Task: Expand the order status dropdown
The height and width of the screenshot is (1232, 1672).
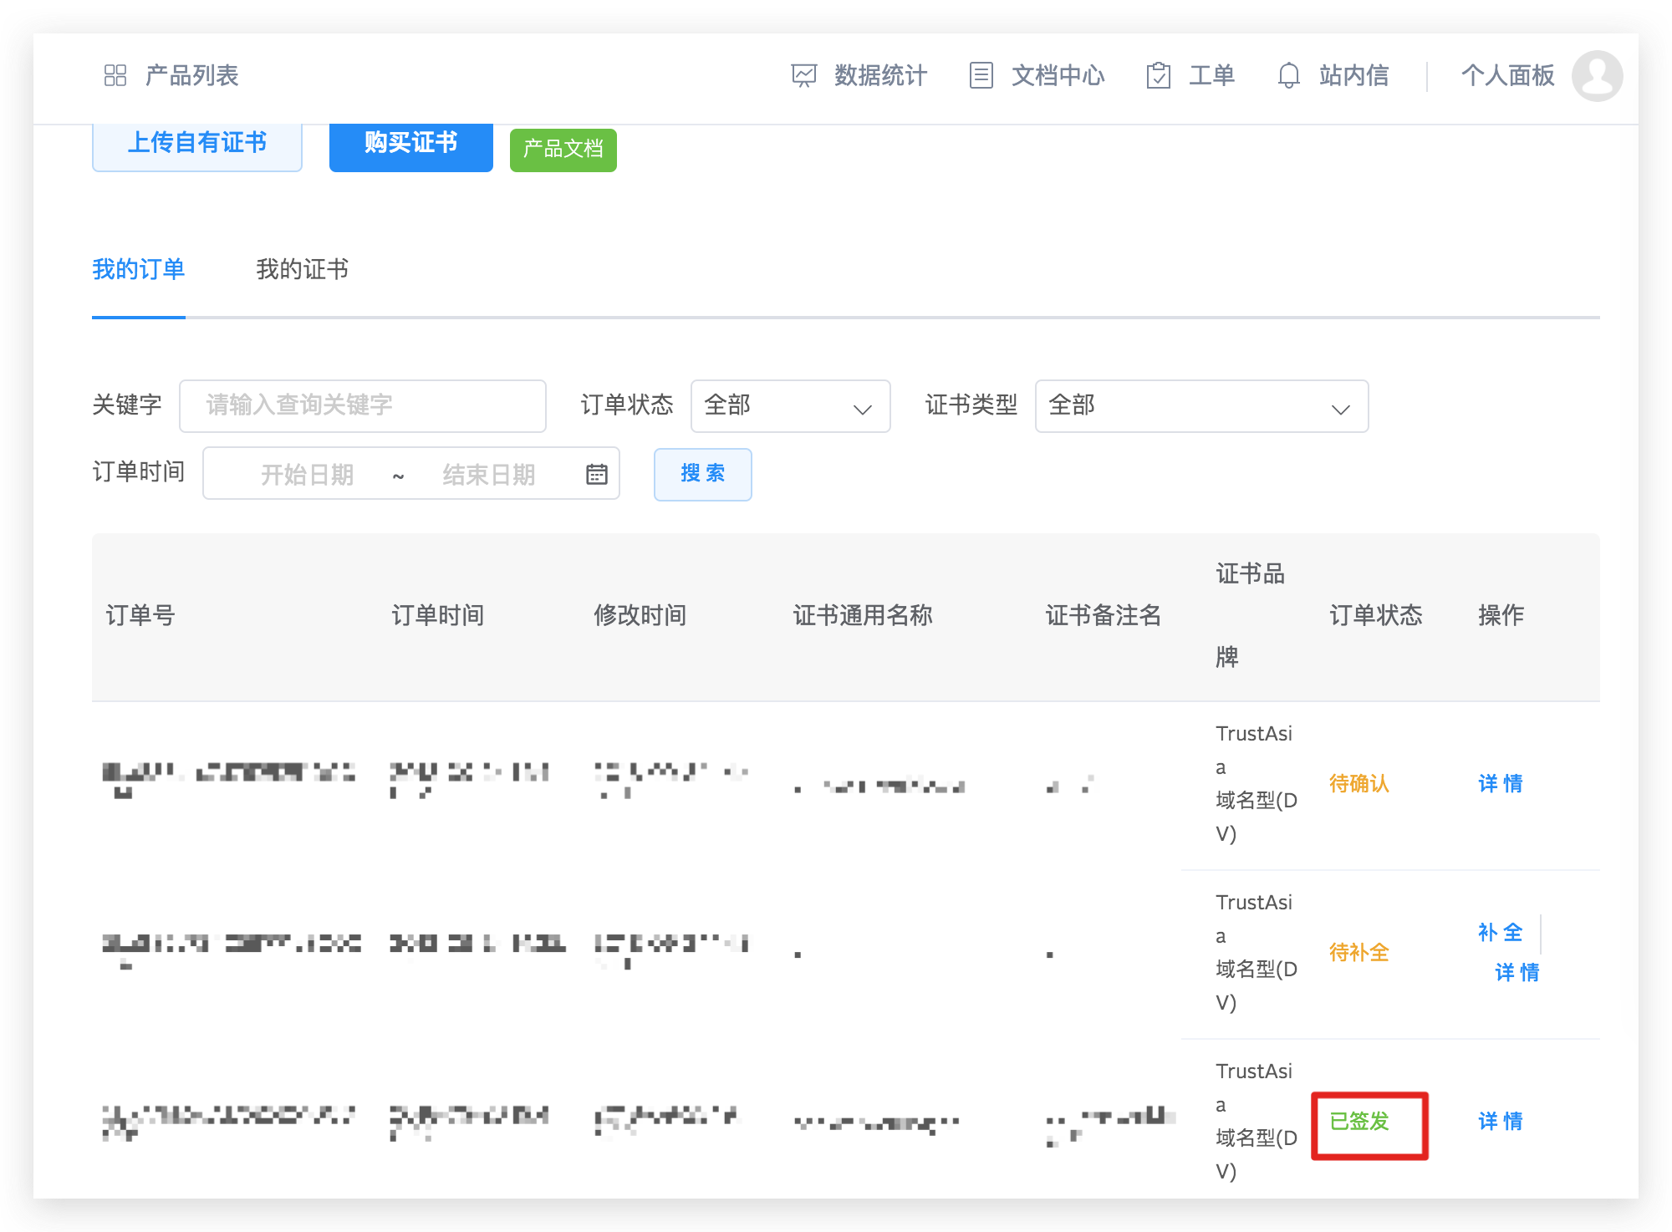Action: click(789, 406)
